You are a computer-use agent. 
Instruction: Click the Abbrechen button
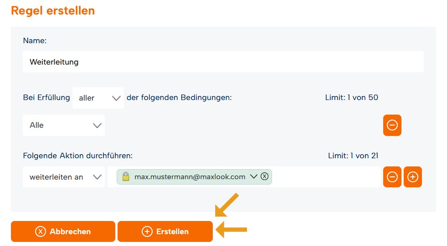63,231
